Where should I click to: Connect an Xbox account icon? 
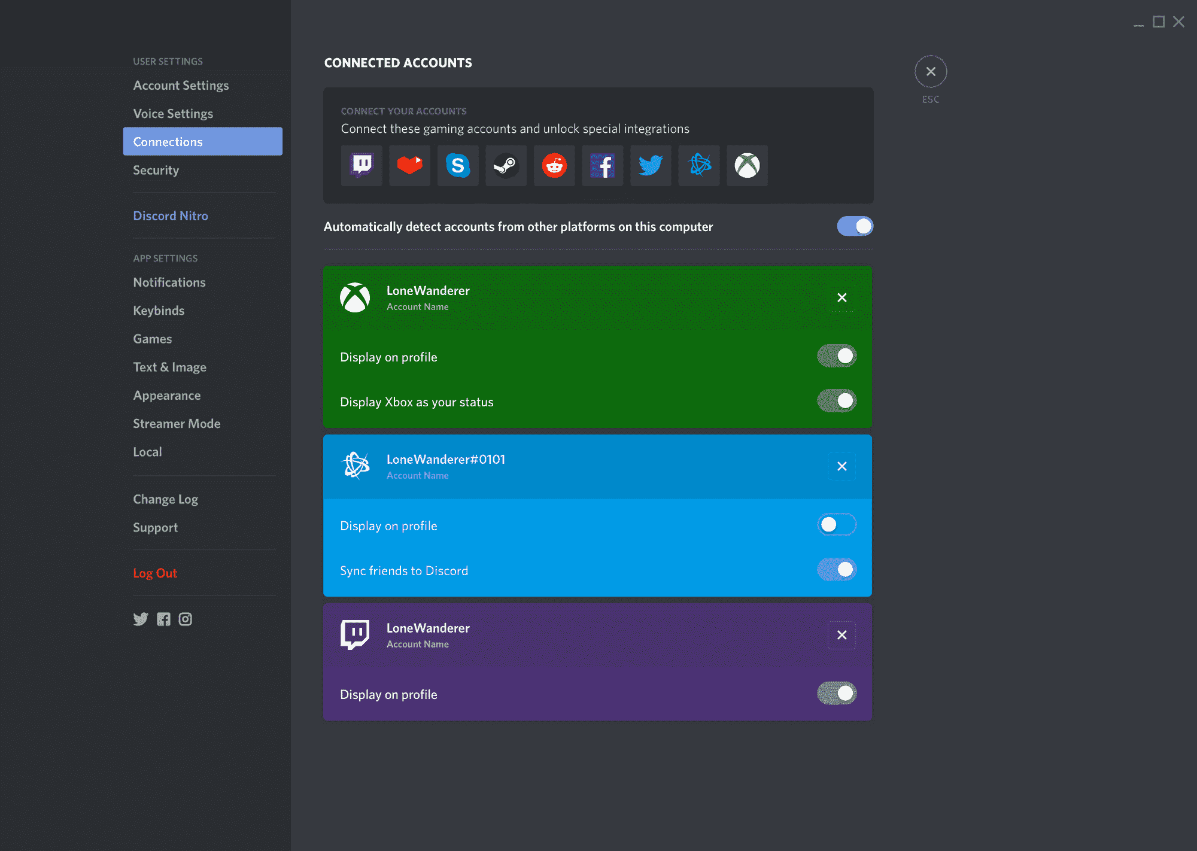747,166
